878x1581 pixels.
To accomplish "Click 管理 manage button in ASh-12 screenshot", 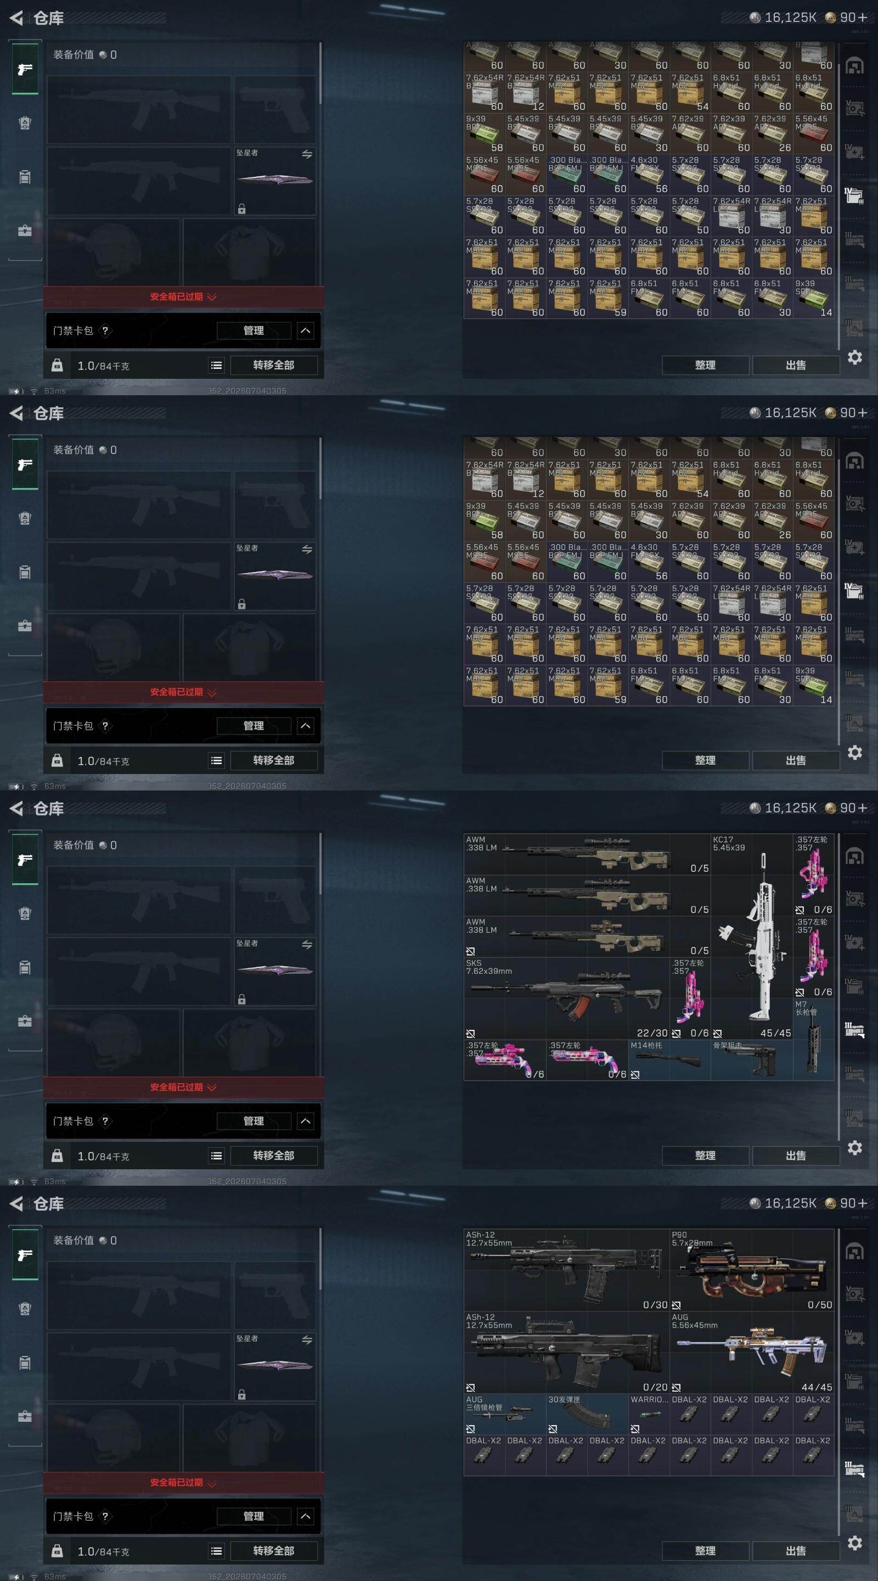I will point(254,1516).
